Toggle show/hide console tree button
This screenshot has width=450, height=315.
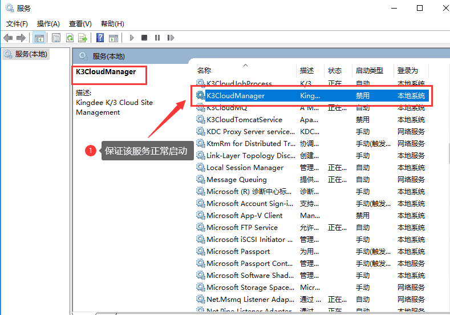pyautogui.click(x=39, y=38)
